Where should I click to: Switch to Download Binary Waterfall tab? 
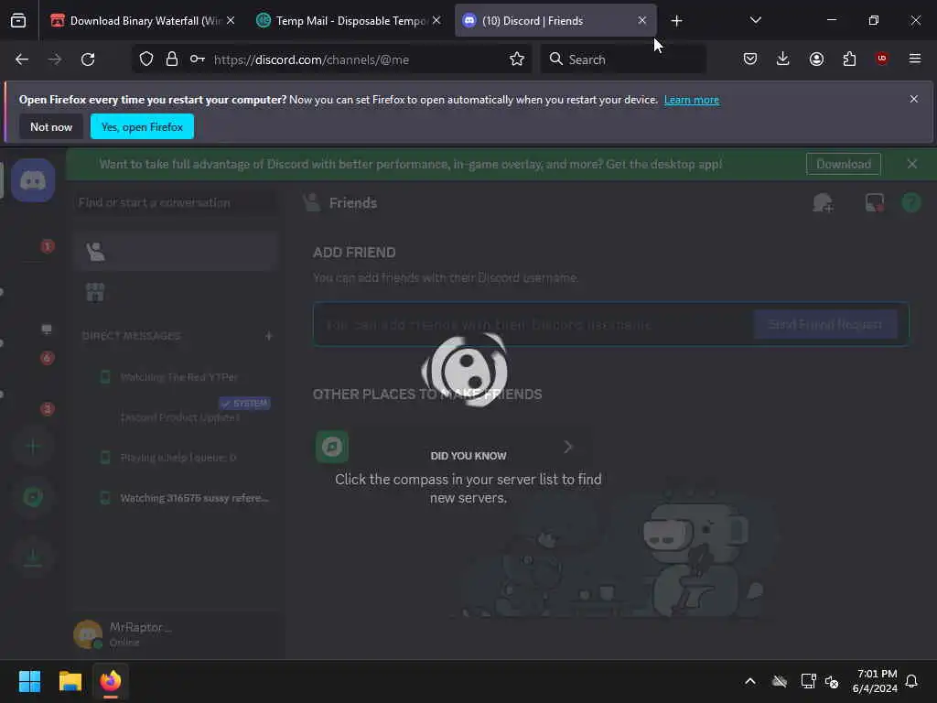(x=142, y=21)
